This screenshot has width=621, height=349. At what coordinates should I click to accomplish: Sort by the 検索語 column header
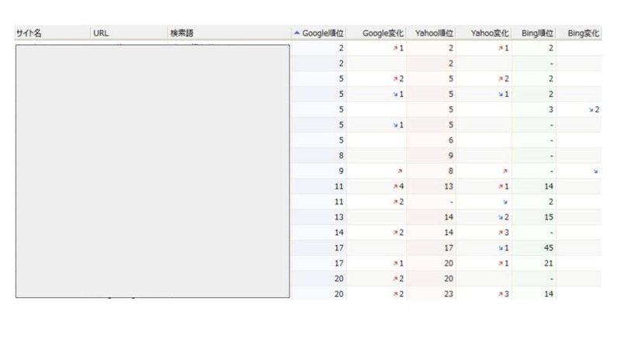coord(229,33)
